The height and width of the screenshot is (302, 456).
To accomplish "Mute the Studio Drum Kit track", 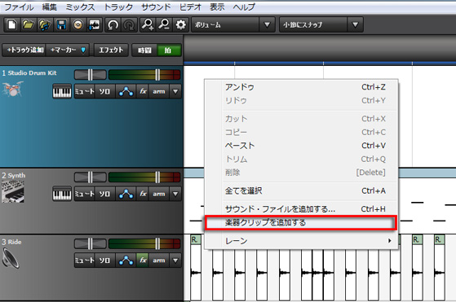I will coord(85,92).
